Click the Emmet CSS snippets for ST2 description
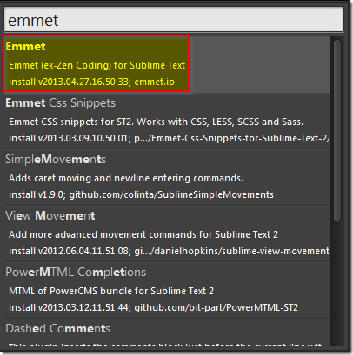The width and height of the screenshot is (353, 355). click(x=156, y=122)
